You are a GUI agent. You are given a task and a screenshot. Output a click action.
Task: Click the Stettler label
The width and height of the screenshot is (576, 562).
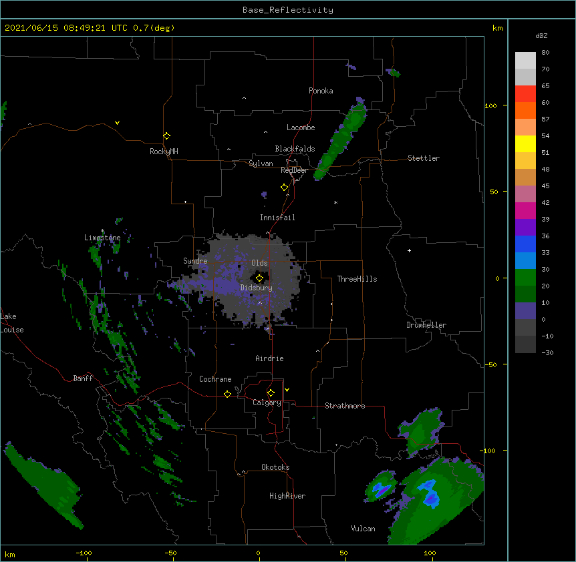point(424,158)
